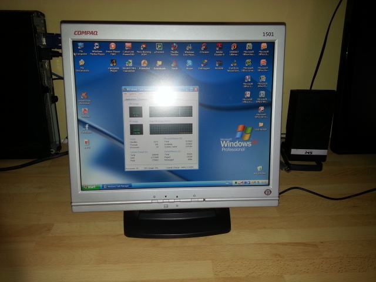Launch the Nero Burning ROM shortcut
376x282 pixels.
click(x=143, y=49)
